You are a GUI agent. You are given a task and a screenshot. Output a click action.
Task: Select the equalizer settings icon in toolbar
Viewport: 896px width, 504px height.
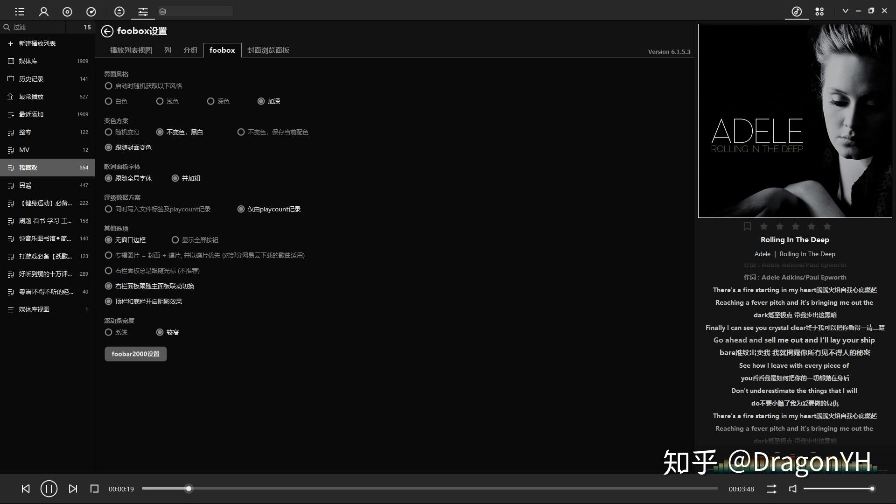[x=143, y=11]
